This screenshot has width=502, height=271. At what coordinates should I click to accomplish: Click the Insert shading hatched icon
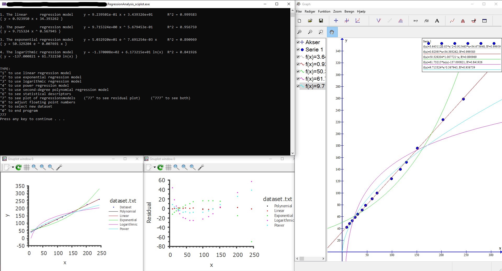(x=401, y=21)
